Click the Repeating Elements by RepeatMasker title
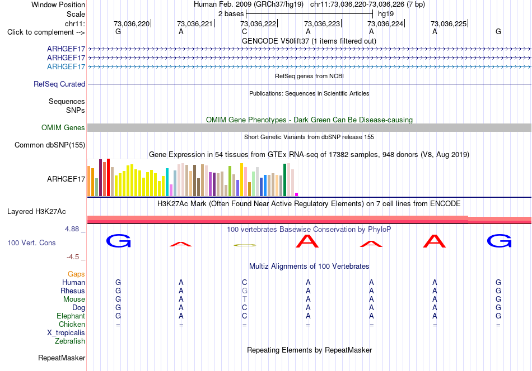 pos(309,350)
